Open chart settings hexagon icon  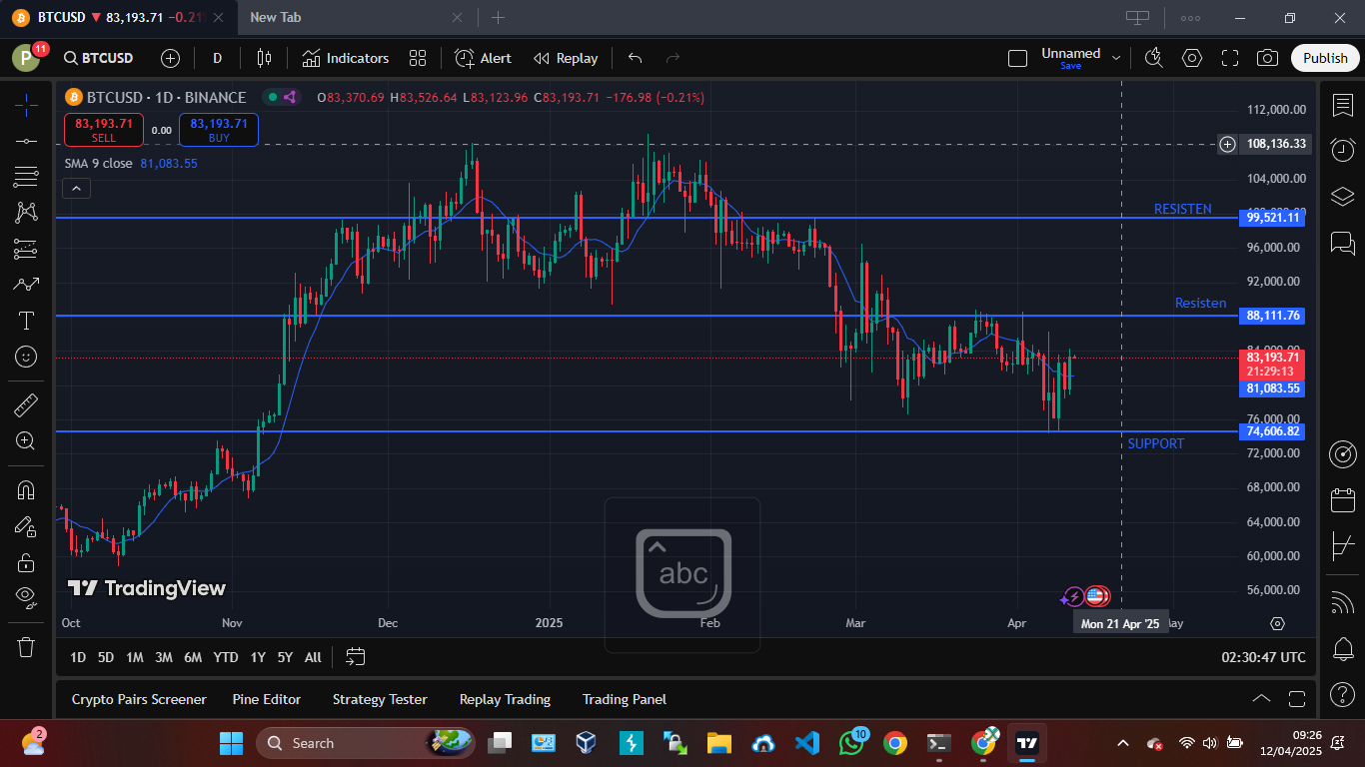[1191, 58]
